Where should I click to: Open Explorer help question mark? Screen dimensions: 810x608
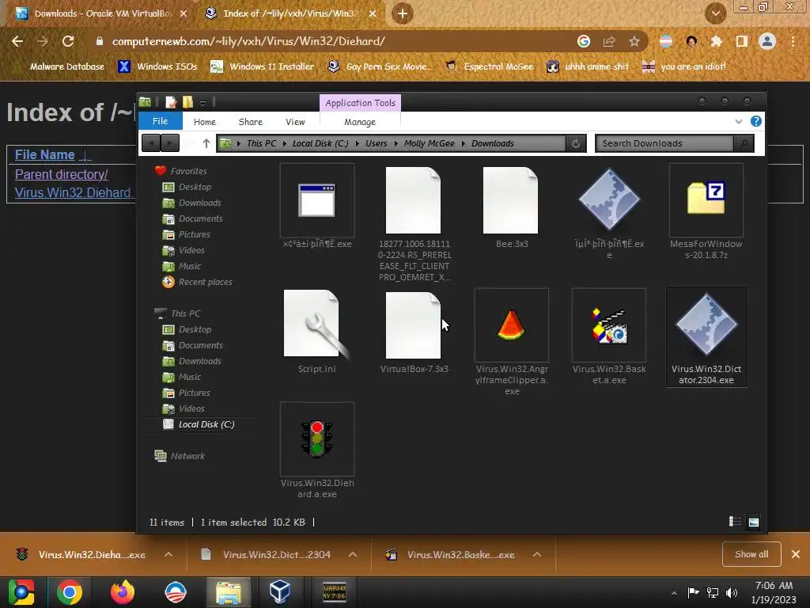[x=755, y=121]
